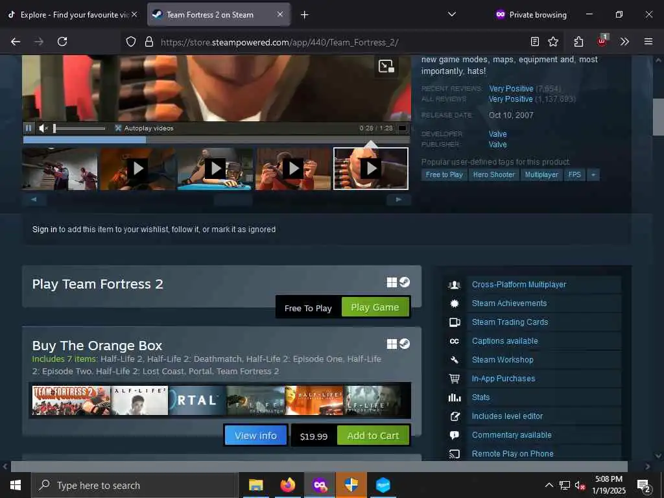664x498 pixels.
Task: Select the Free to Play tag
Action: (444, 174)
